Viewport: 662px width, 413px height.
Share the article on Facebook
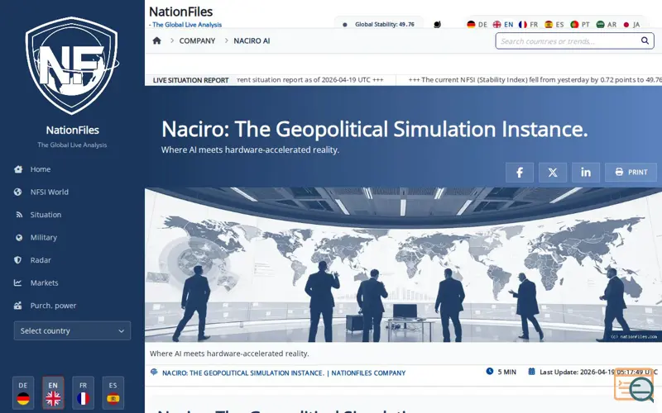tap(520, 173)
